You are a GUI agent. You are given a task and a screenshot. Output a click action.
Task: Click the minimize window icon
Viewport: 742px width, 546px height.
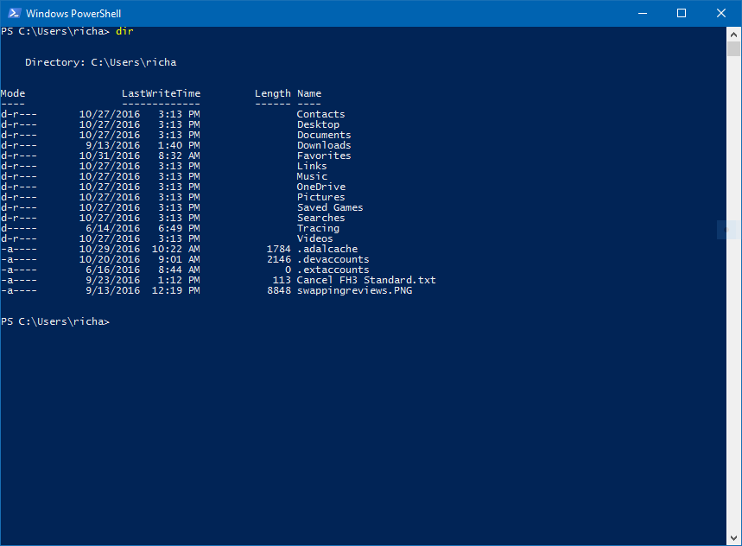point(642,13)
